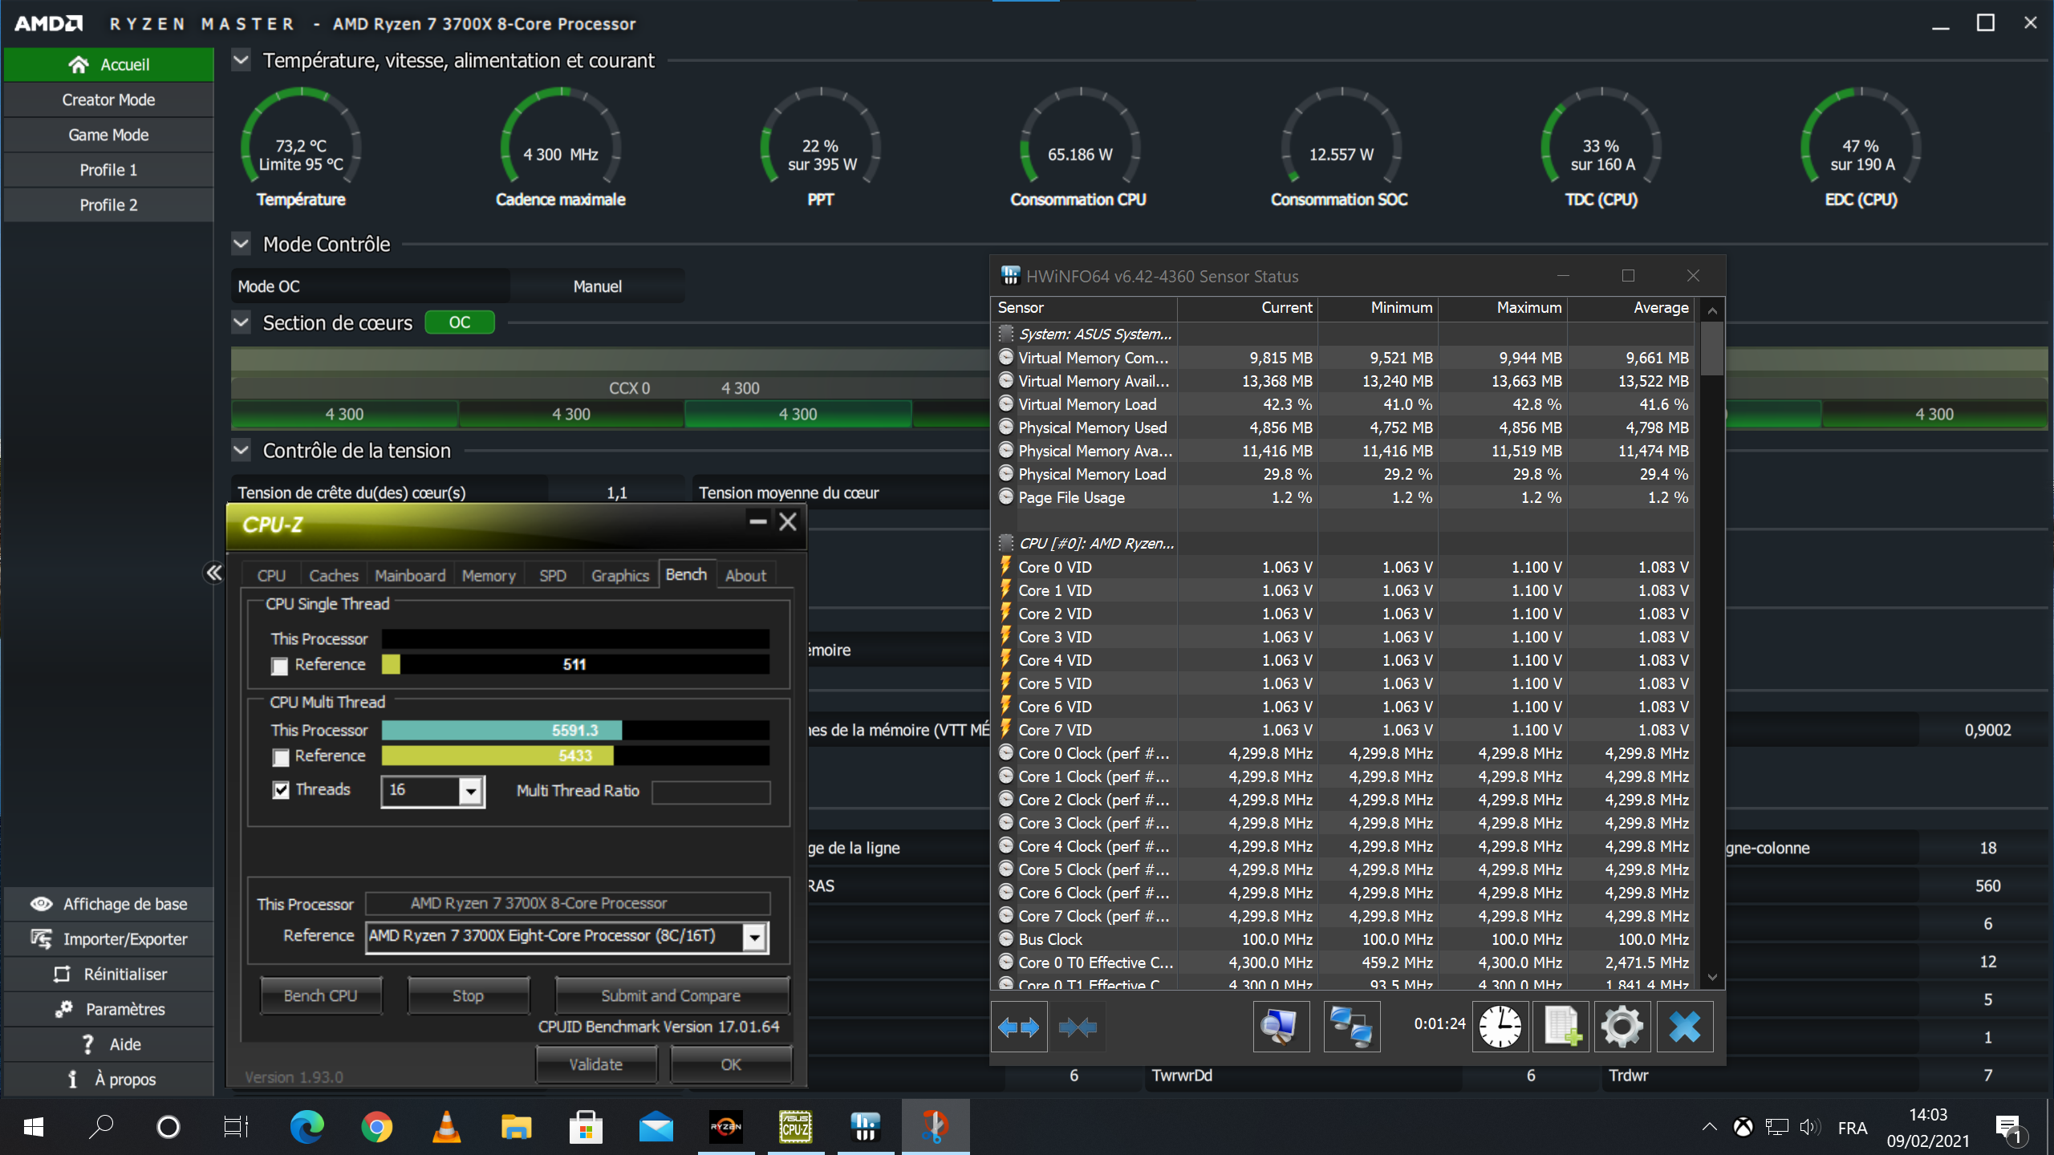Check the Single Thread Reference checkbox

(280, 666)
